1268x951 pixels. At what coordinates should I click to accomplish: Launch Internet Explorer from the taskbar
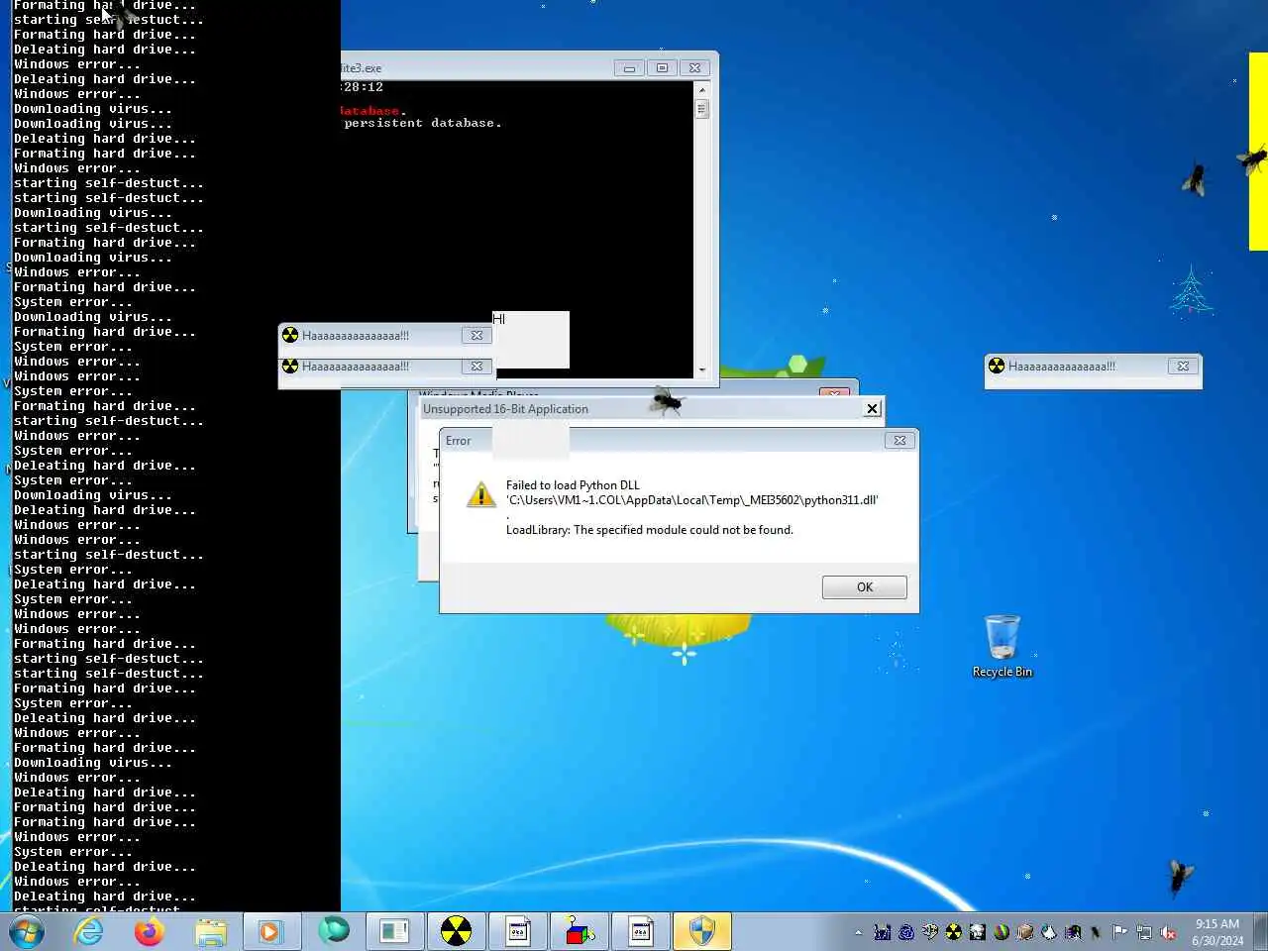(88, 932)
